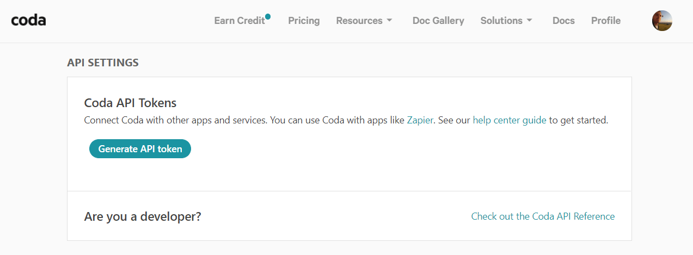The width and height of the screenshot is (693, 255).
Task: Check out the Coda API Reference link
Action: [543, 216]
